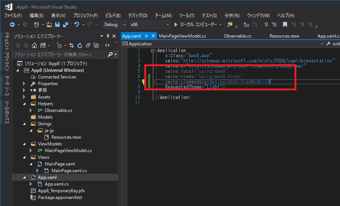This screenshot has height=206, width=340.
Task: Click the Solution Explorer search magnifier icon
Action: click(x=110, y=55)
